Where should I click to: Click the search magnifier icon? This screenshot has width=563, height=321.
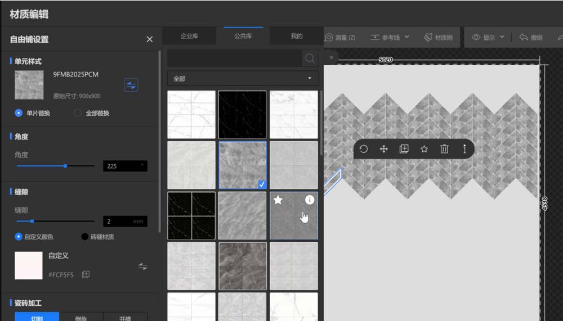(x=310, y=58)
